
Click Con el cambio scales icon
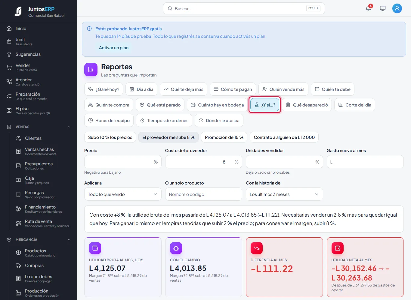click(x=176, y=248)
